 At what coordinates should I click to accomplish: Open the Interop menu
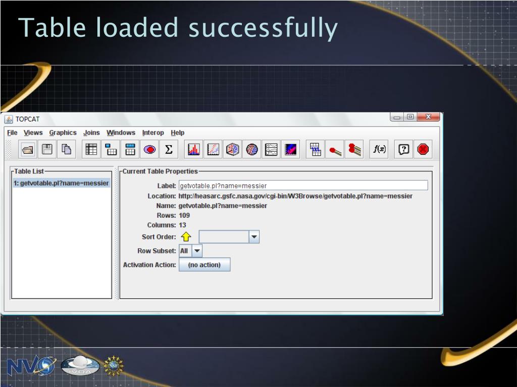pyautogui.click(x=153, y=133)
